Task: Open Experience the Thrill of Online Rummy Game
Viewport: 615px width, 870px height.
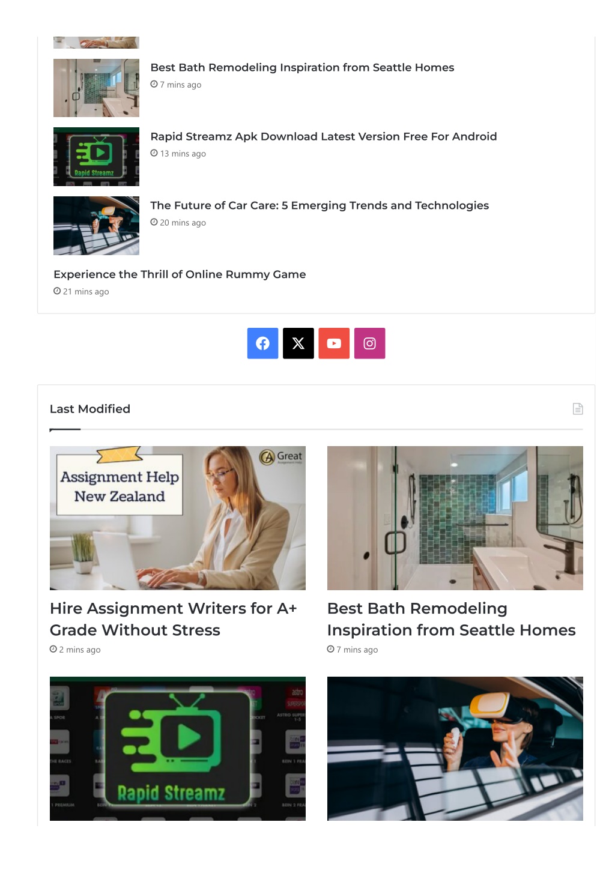Action: click(x=180, y=274)
